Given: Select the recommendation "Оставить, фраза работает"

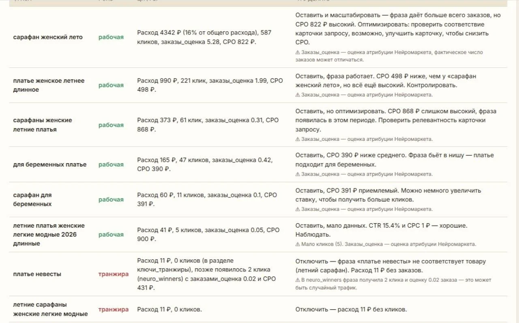Looking at the screenshot, I should tap(386, 81).
